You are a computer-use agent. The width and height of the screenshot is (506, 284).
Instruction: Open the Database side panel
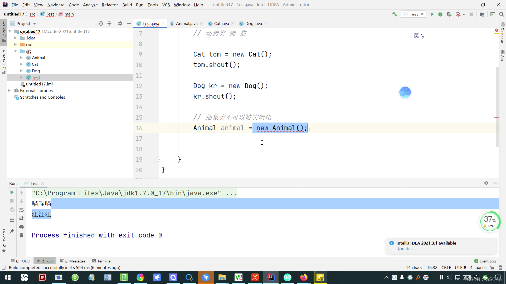[502, 33]
